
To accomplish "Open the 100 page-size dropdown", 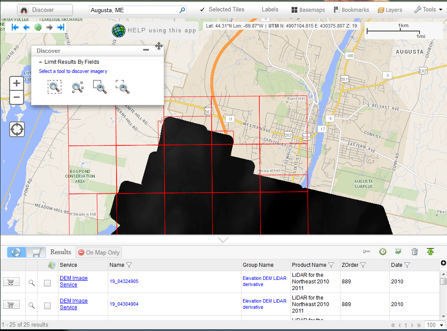I will (435, 325).
